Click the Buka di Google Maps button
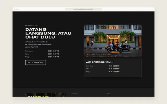Image resolution: width=167 pixels, height=104 pixels. point(35,62)
